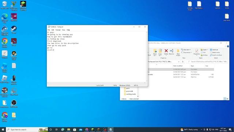This screenshot has width=234, height=132.
Task: Click 'Copy to' in Explorer ribbon
Action: [x=160, y=52]
